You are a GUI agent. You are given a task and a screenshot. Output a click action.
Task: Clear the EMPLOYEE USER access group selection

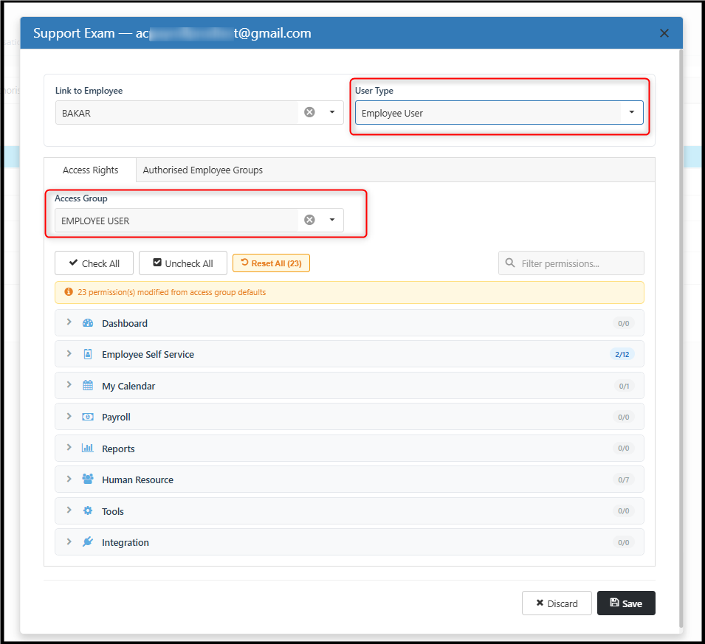click(x=309, y=220)
